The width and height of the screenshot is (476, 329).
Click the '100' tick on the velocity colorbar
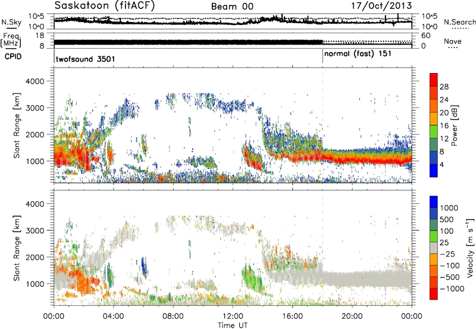pyautogui.click(x=447, y=231)
